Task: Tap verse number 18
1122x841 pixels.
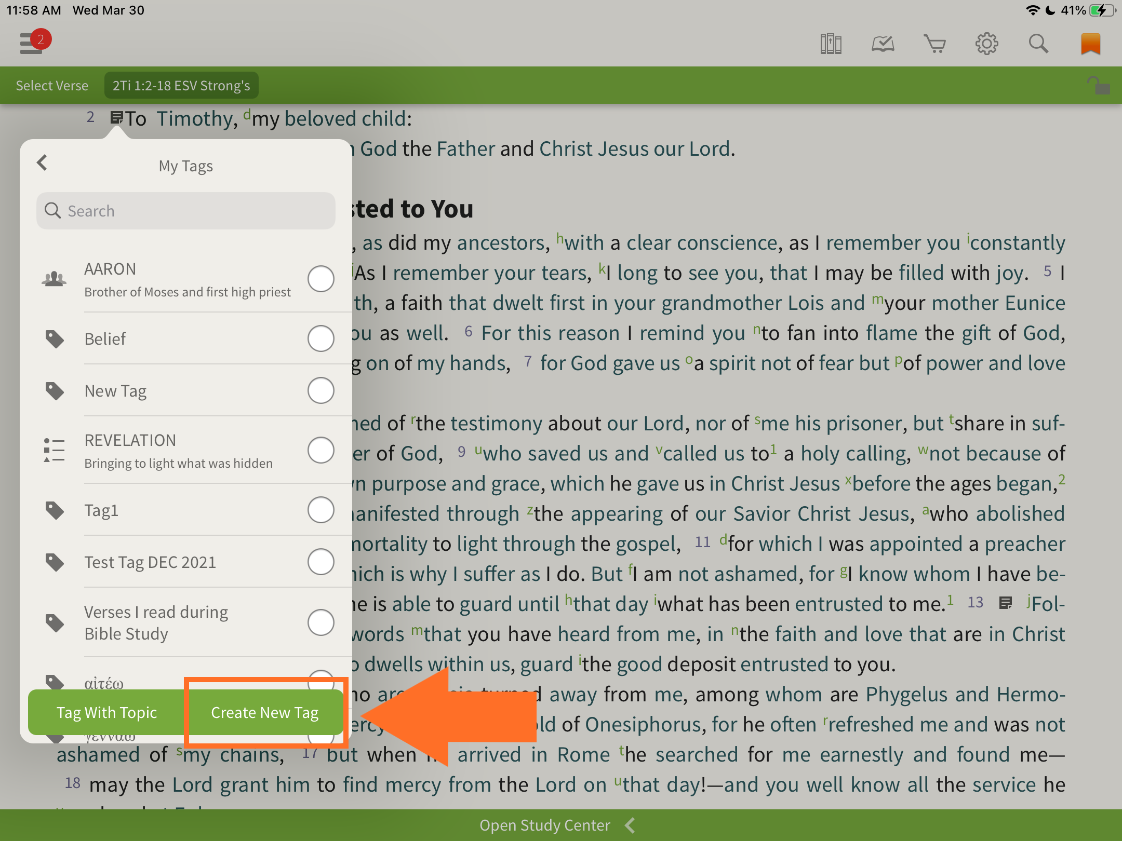Action: (72, 783)
